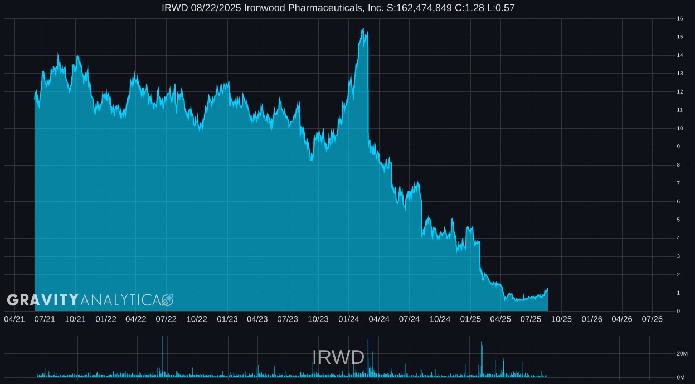Pick the 01/22 date axis label

coord(105,319)
